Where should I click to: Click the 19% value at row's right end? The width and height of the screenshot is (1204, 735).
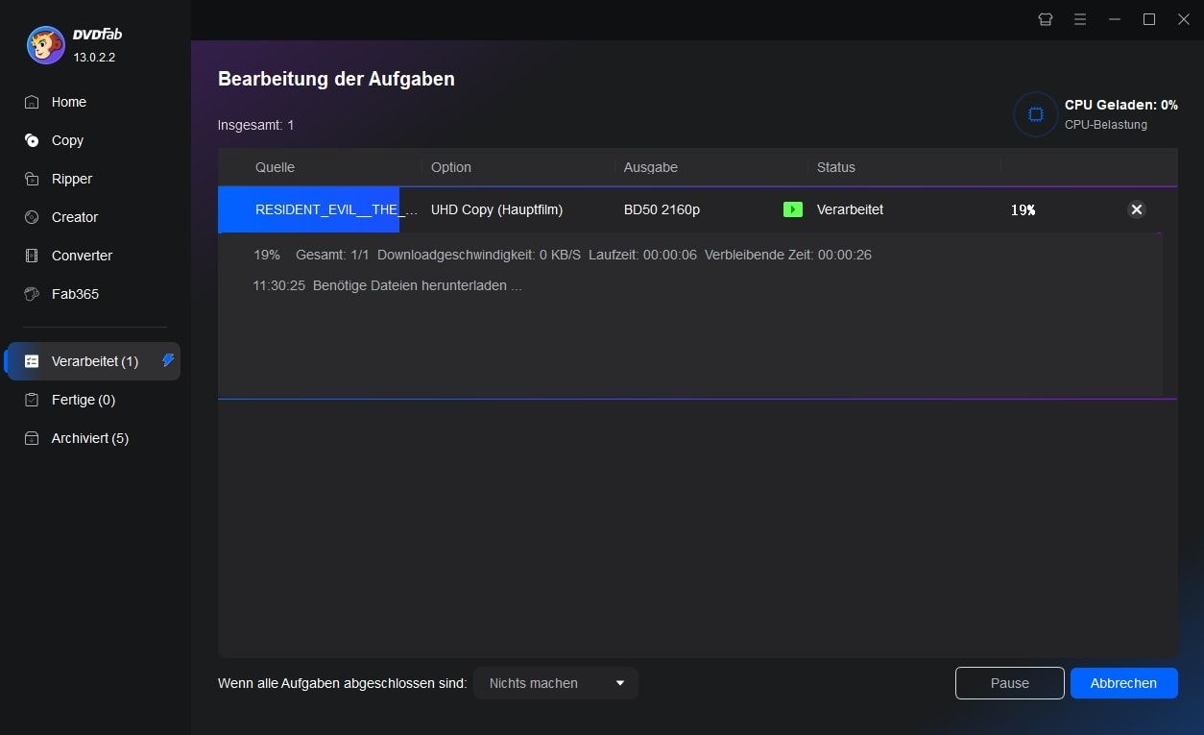(1023, 209)
